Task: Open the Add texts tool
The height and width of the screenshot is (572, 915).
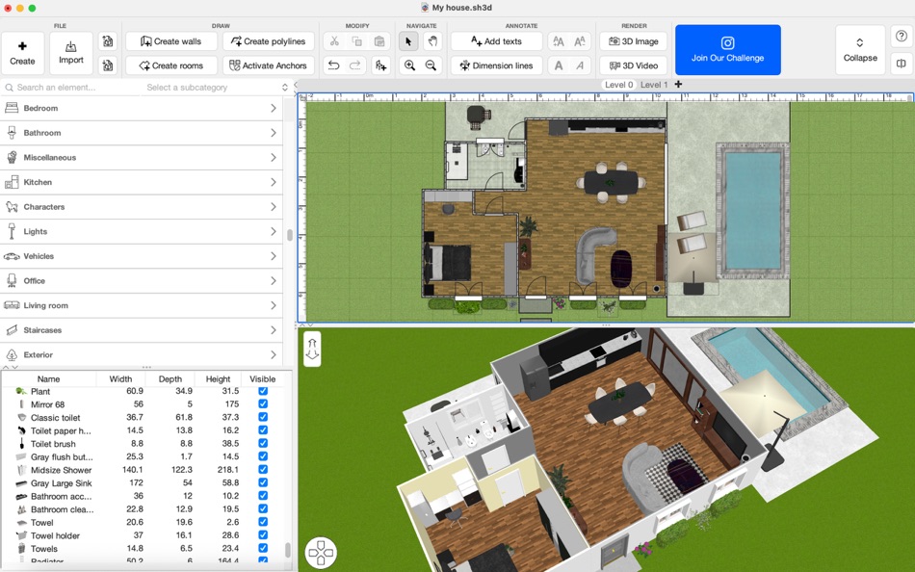Action: click(x=496, y=41)
